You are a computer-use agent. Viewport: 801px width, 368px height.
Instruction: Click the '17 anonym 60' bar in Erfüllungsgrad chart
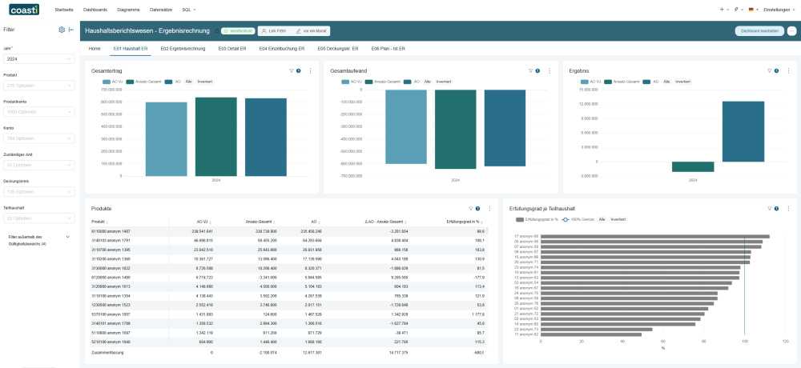[x=655, y=236]
